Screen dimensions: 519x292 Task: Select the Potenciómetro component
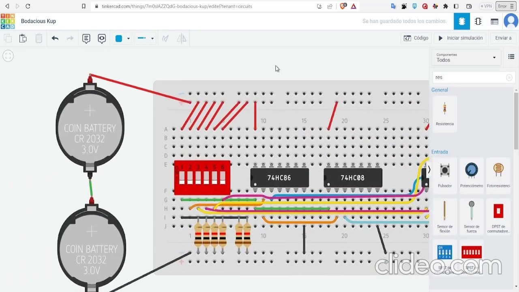[x=472, y=175]
